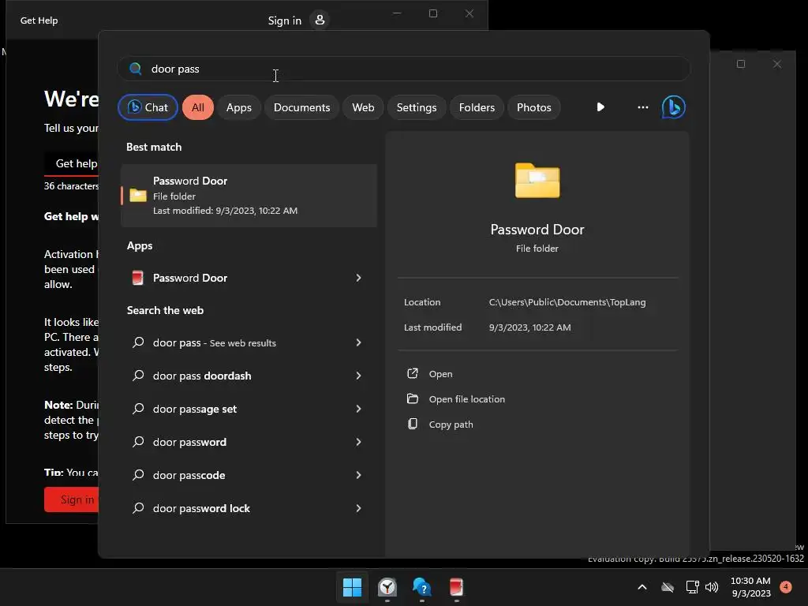Switch to the Apps filter tab
This screenshot has width=808, height=606.
(x=238, y=107)
